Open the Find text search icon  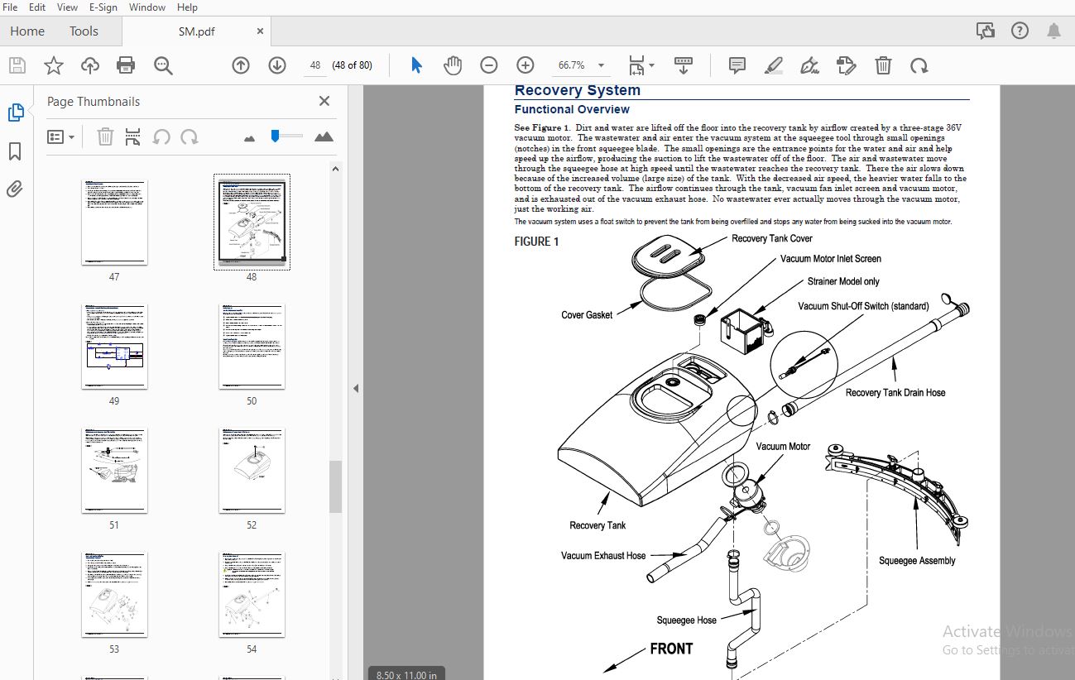162,65
